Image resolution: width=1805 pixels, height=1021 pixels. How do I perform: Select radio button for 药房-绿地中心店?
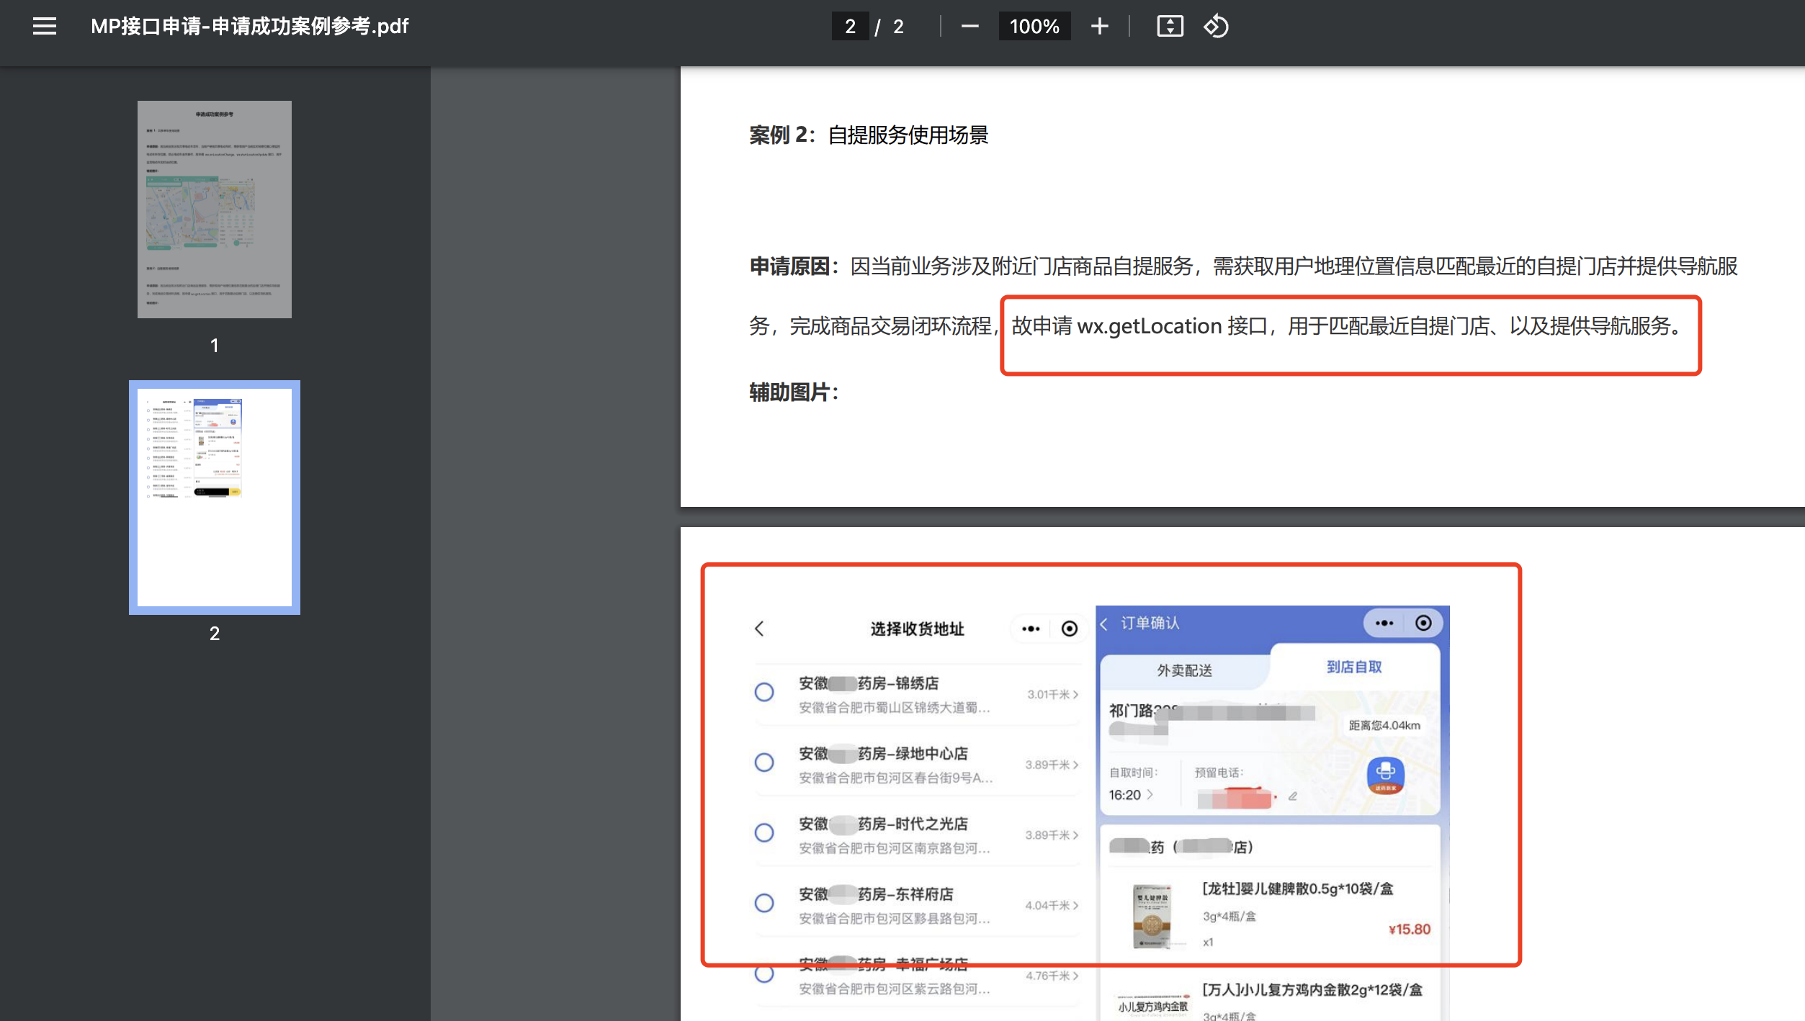pos(764,763)
